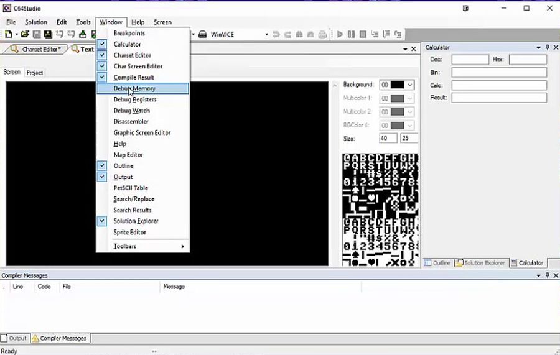560x355 pixels.
Task: Open the Screen menu
Action: pyautogui.click(x=162, y=22)
